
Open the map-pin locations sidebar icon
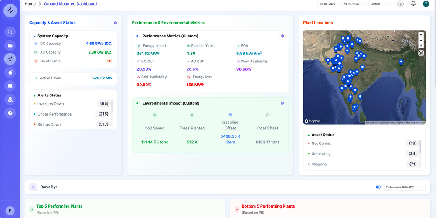click(x=10, y=99)
